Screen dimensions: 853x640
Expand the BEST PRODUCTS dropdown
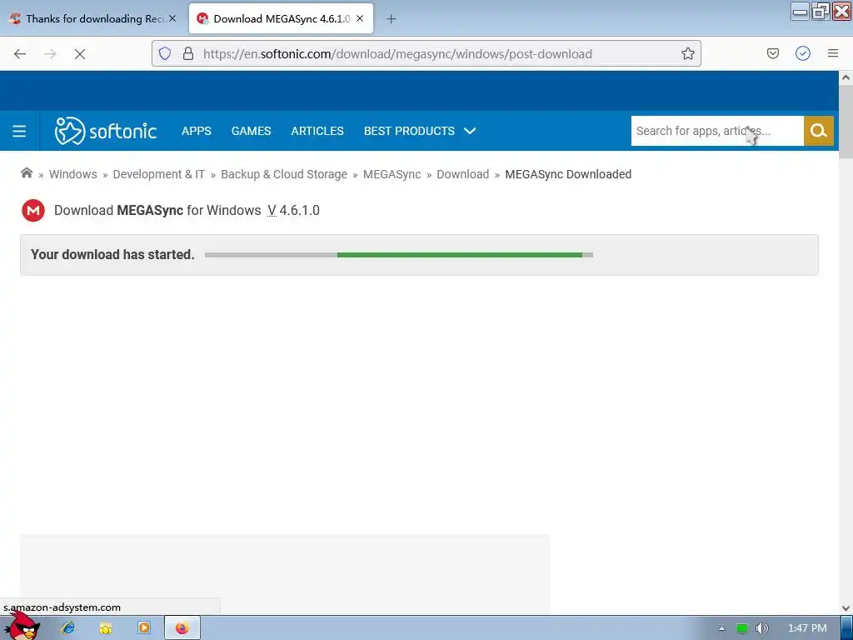click(420, 131)
